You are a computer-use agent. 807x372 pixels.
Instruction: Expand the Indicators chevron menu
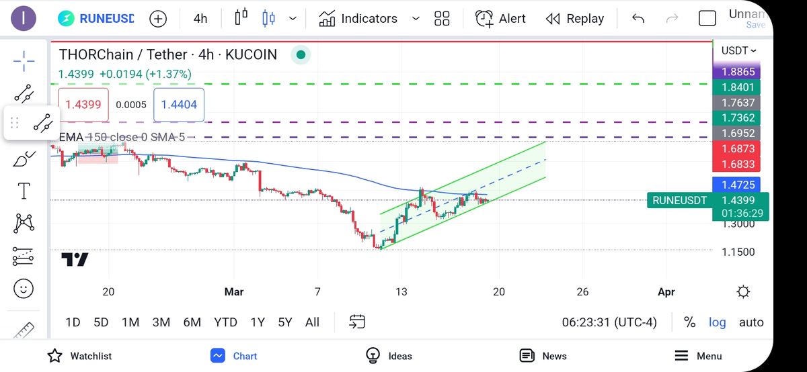(x=416, y=19)
